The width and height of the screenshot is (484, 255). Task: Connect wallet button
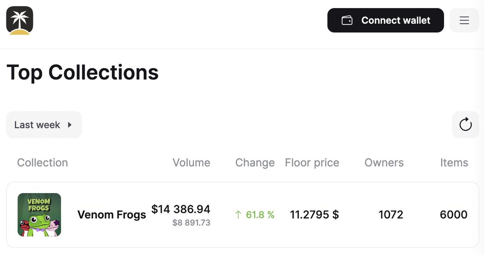click(386, 20)
